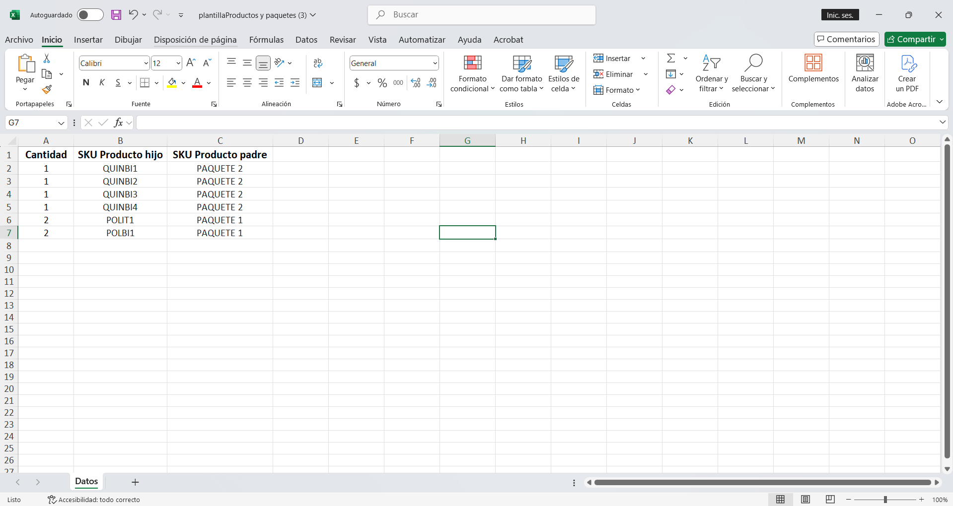This screenshot has height=506, width=953.
Task: Apply the yellow fill color to the cell
Action: [172, 83]
